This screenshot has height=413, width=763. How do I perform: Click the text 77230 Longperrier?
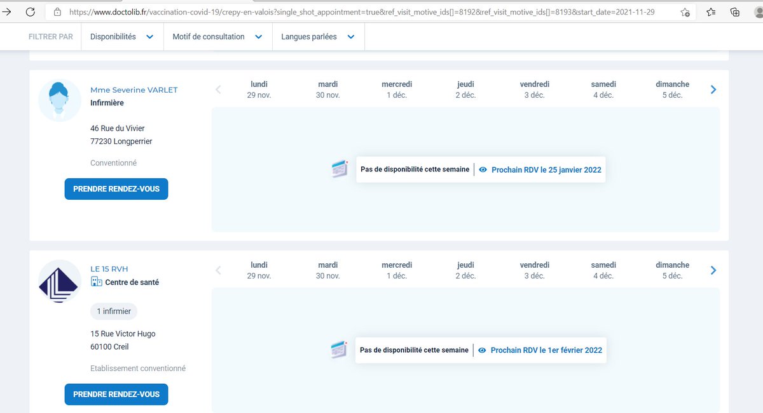click(121, 141)
